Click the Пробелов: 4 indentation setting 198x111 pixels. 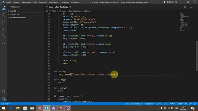[149, 104]
